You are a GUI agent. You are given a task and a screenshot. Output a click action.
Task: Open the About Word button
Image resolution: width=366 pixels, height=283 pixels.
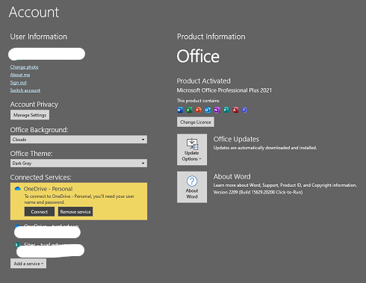192,187
